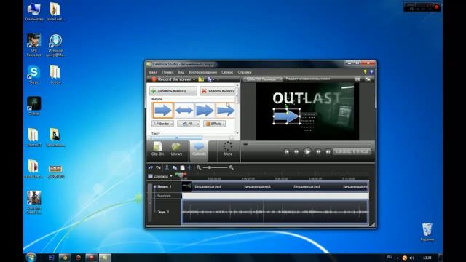Screen dimensions: 466x262
Task: Open the Record the screen dropdown arrow
Action: click(x=194, y=79)
